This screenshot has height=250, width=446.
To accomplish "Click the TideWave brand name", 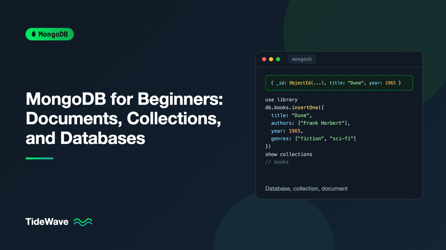I will tap(47, 222).
